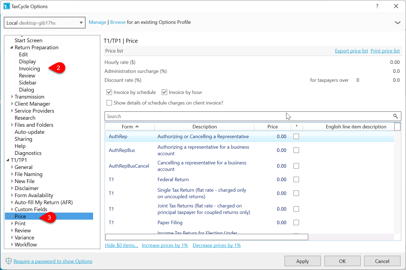This screenshot has width=406, height=270.
Task: Open the Display options page
Action: tap(27, 61)
